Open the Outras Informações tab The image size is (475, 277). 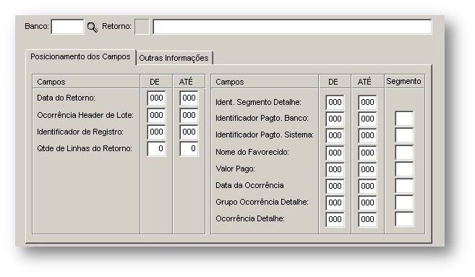coord(174,58)
